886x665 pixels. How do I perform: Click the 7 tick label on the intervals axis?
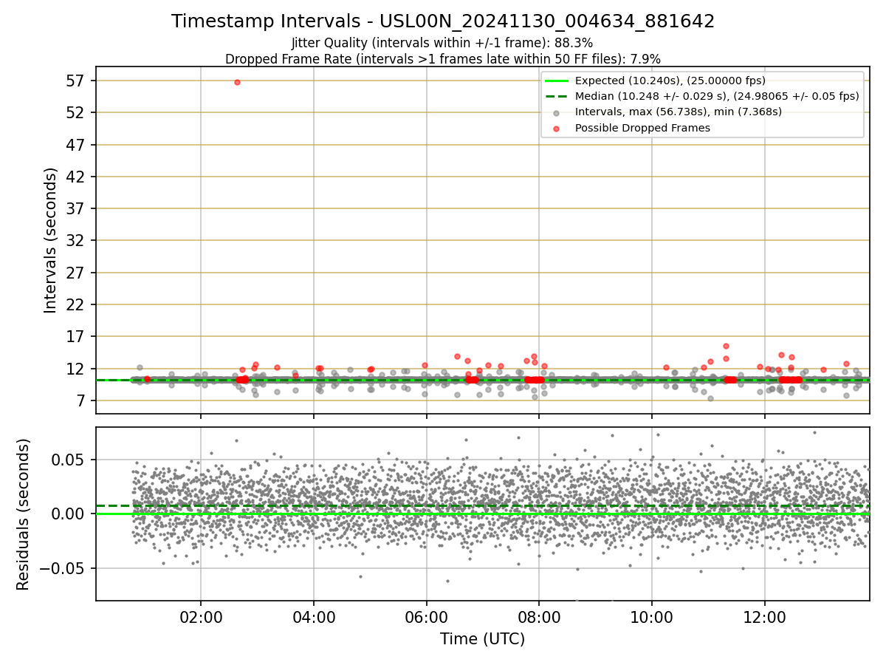(82, 400)
